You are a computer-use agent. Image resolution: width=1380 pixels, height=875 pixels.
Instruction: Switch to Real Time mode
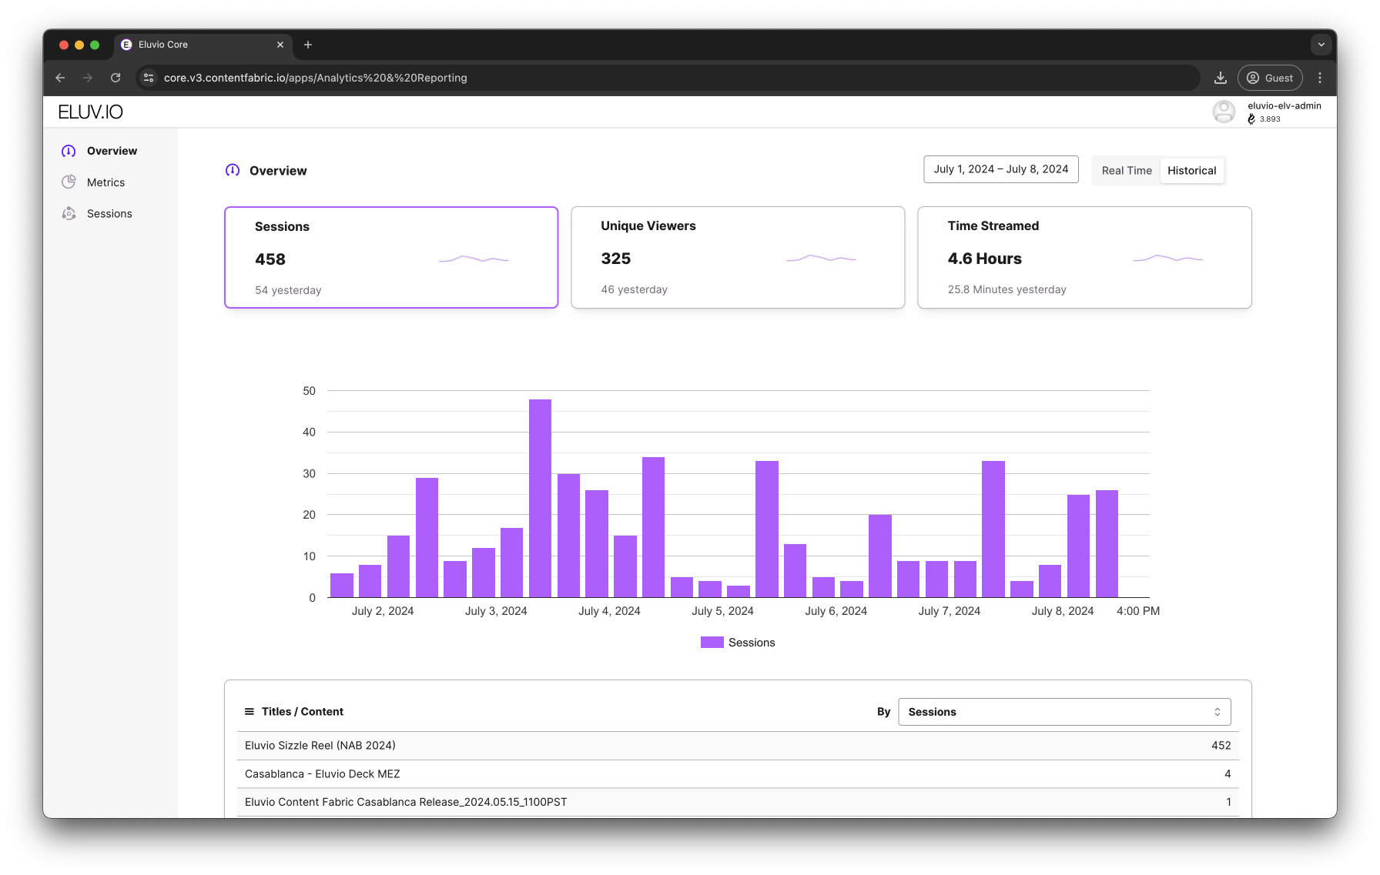(1126, 171)
